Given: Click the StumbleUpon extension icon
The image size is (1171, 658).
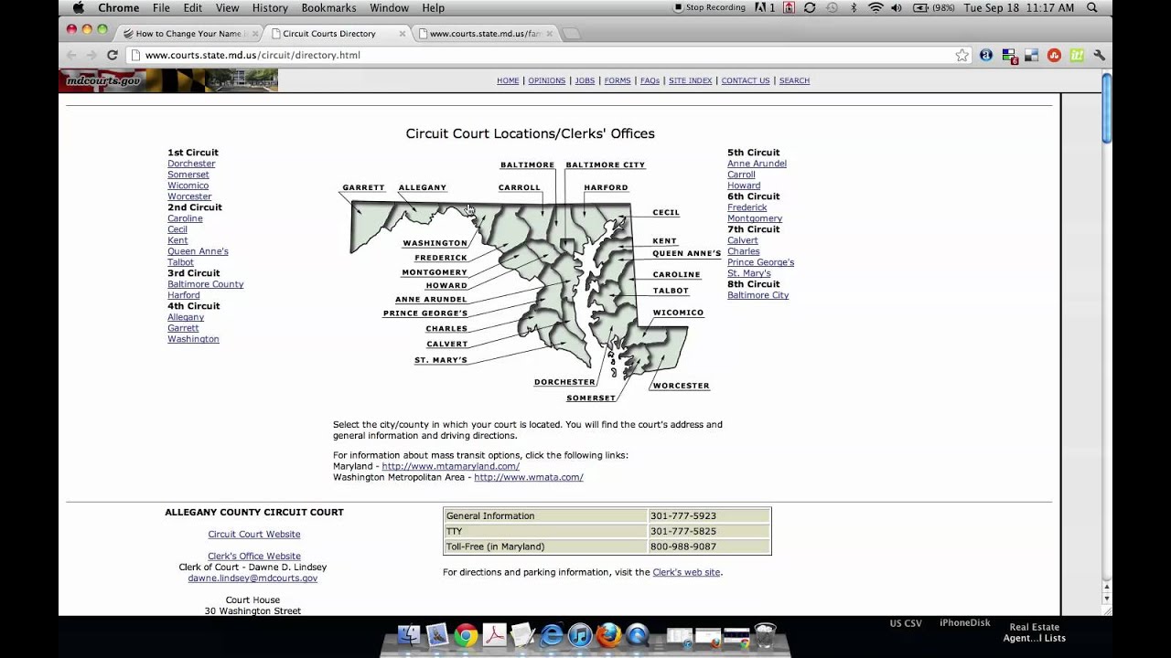Looking at the screenshot, I should tap(1054, 55).
